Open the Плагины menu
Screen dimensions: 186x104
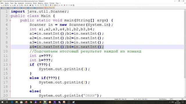pyautogui.click(x=52, y=3)
